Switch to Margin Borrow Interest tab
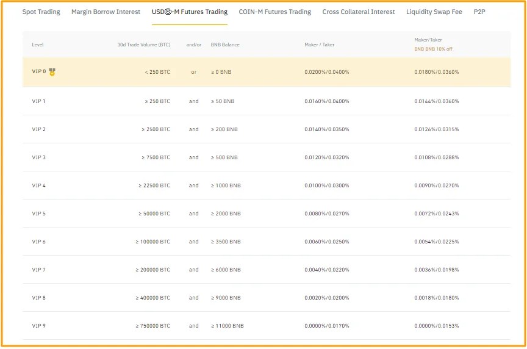527x349 pixels. pos(106,12)
